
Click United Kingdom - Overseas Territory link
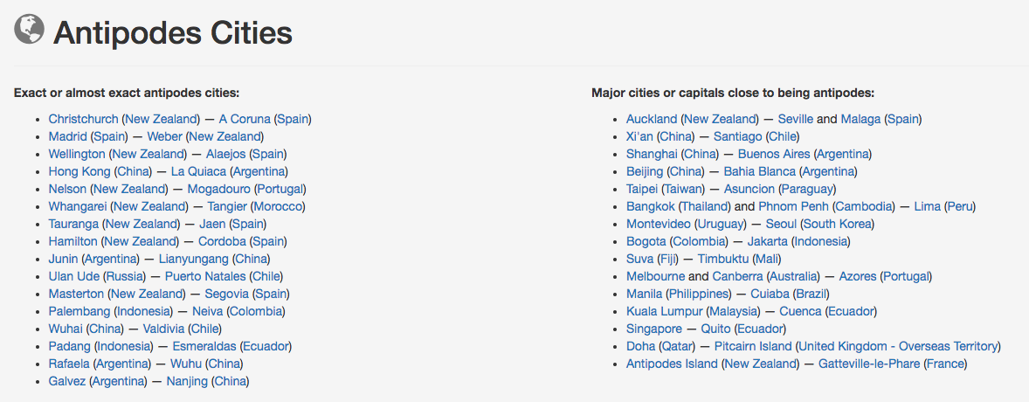pyautogui.click(x=898, y=345)
